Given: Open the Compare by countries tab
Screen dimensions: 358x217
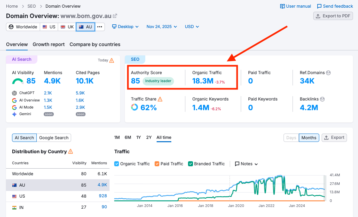Looking at the screenshot, I should [95, 44].
